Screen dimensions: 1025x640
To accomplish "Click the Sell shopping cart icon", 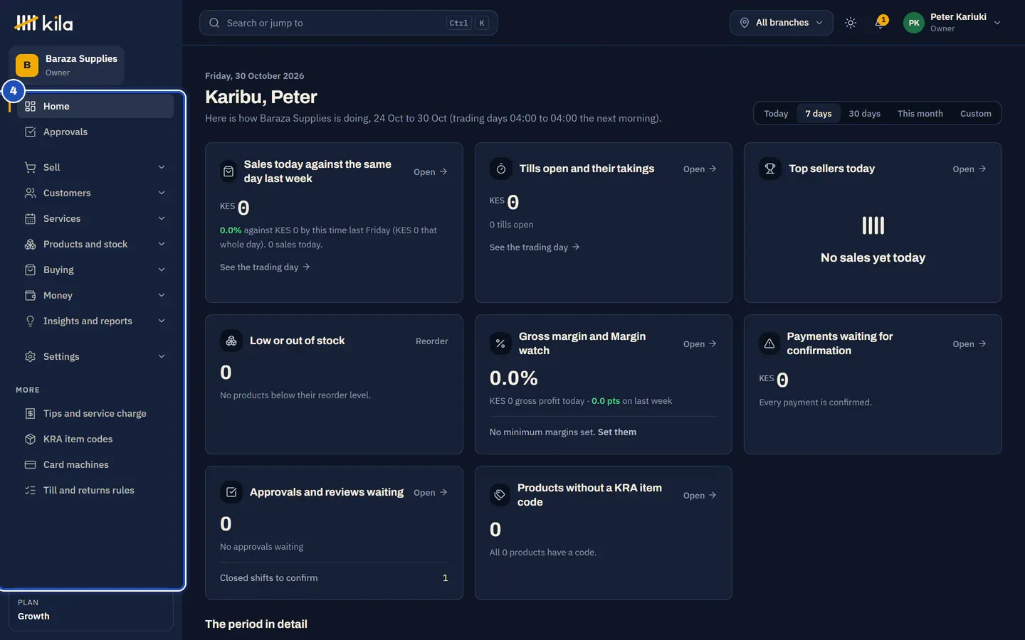I will pos(30,167).
